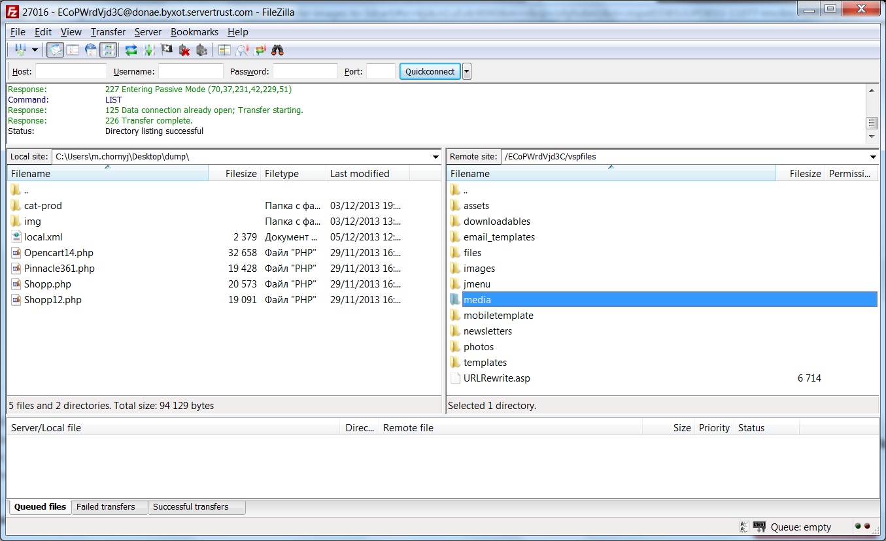Click the reconnect to server icon
Image resolution: width=886 pixels, height=541 pixels.
click(x=201, y=50)
